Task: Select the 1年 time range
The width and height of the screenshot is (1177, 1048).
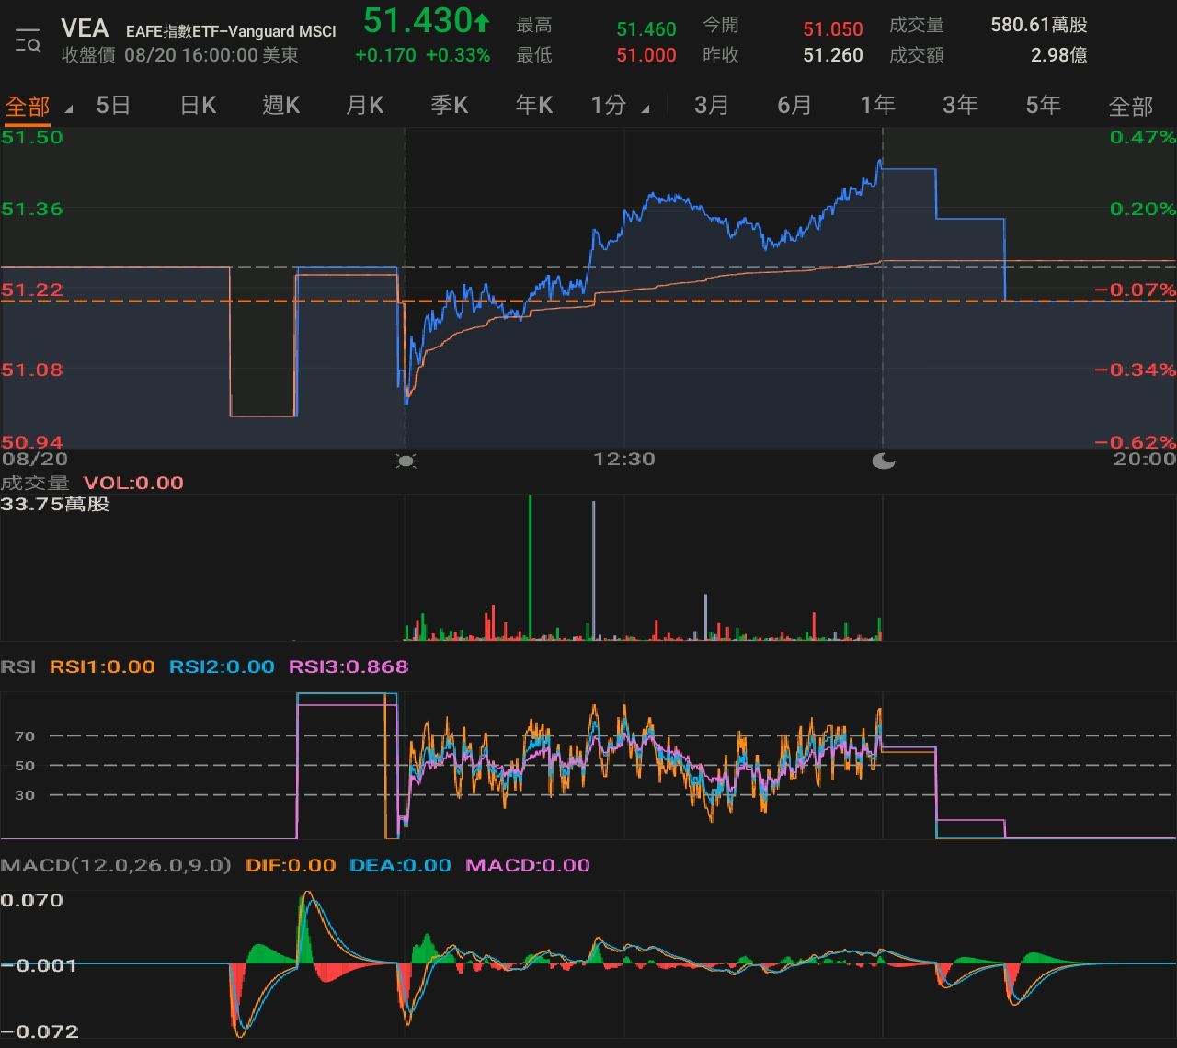Action: [877, 106]
